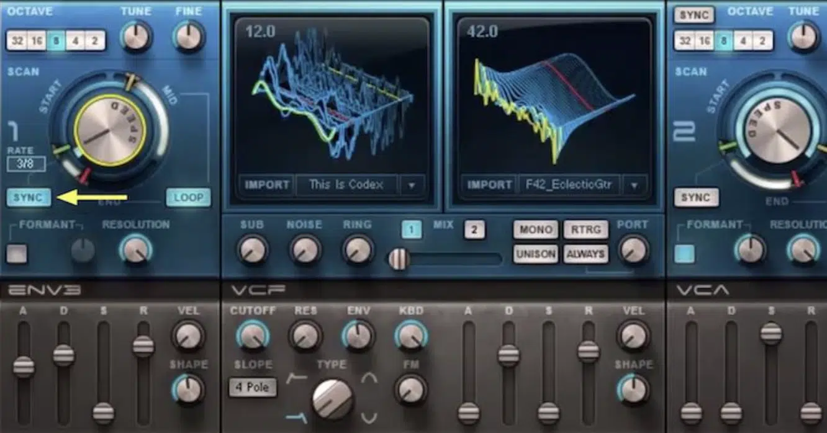Toggle the ALWAYS portamento button
The height and width of the screenshot is (433, 827).
tap(585, 254)
